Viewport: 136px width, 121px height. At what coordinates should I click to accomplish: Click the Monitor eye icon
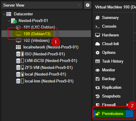coord(98,70)
